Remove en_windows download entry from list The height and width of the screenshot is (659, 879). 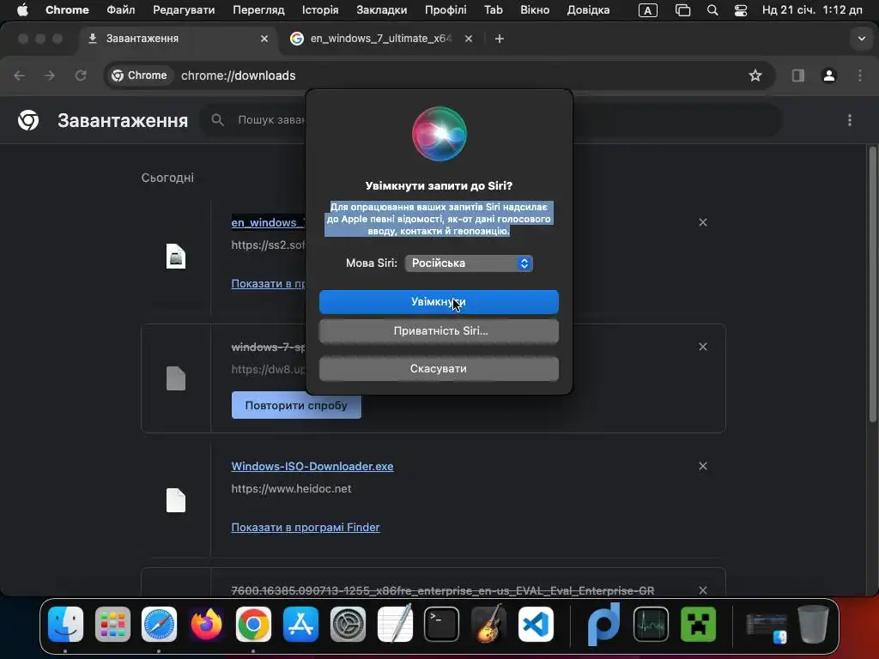point(702,222)
